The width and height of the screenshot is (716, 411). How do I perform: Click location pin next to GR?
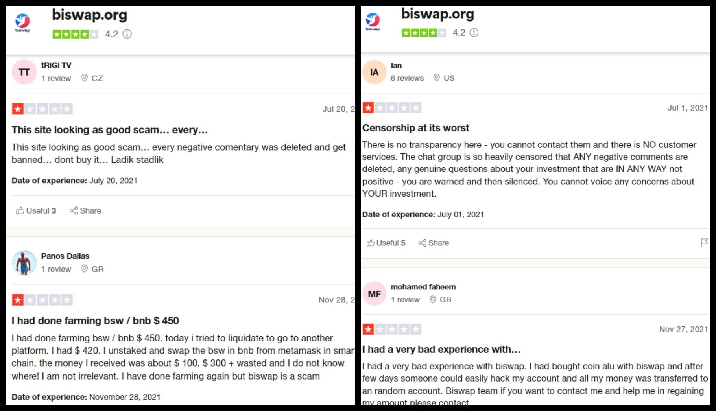point(84,269)
